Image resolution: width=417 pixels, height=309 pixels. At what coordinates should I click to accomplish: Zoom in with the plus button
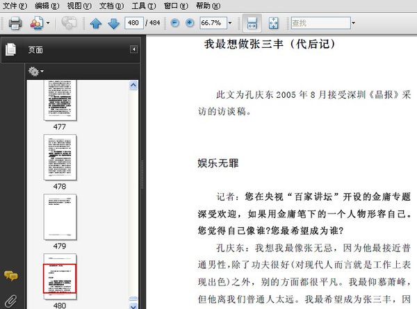[x=190, y=23]
